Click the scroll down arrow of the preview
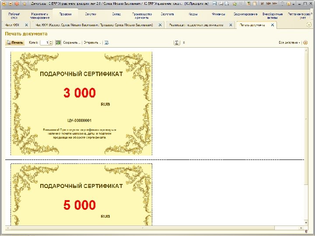 click(306, 223)
